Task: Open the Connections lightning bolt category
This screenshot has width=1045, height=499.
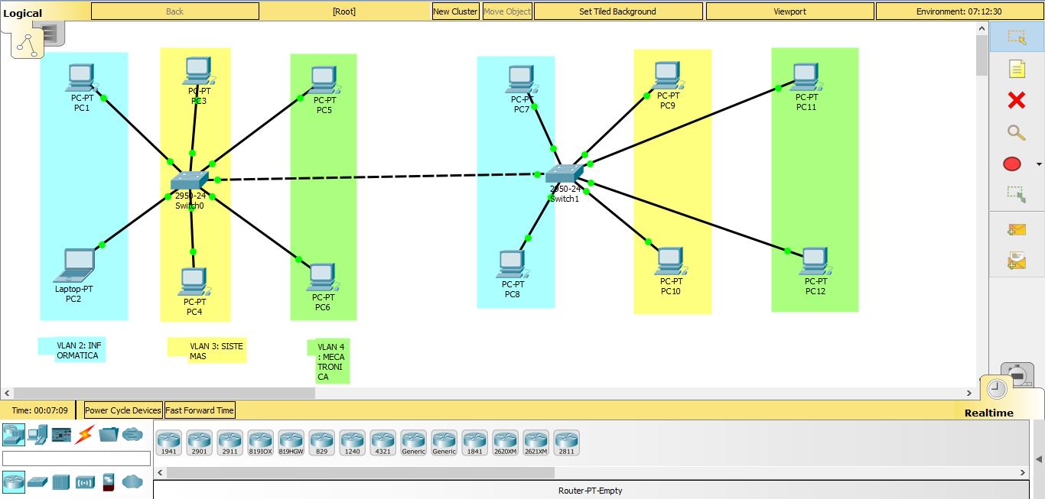Action: 84,435
